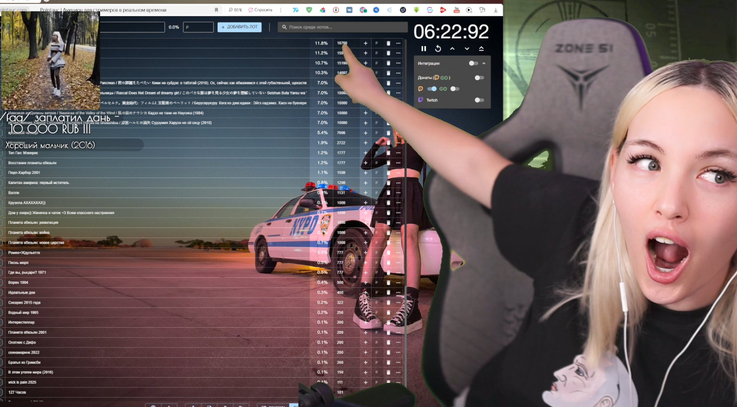Open options for Планета обезьян 2001 lot

[398, 333]
